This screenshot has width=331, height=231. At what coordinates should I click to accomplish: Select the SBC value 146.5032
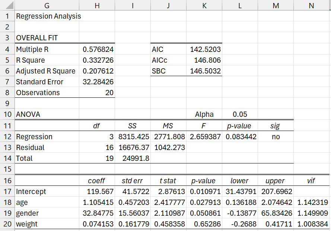(x=205, y=71)
